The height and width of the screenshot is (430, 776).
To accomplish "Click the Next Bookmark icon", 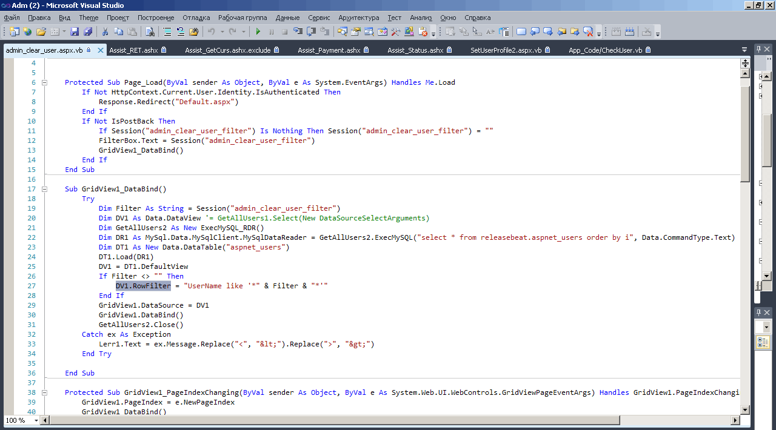I will pos(547,31).
